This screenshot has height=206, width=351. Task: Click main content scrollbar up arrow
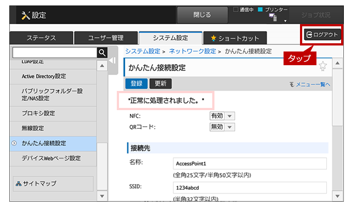pyautogui.click(x=337, y=64)
